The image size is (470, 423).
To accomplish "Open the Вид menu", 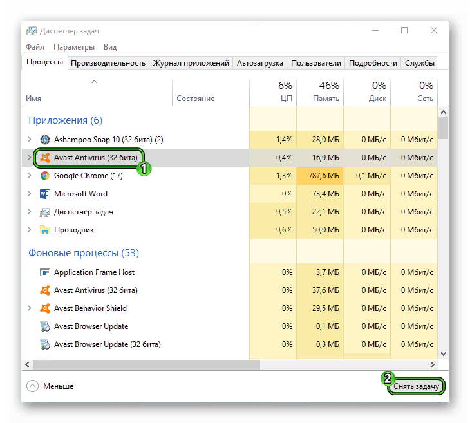I will point(110,47).
